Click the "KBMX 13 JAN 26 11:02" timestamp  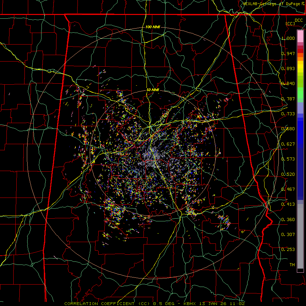click(214, 304)
